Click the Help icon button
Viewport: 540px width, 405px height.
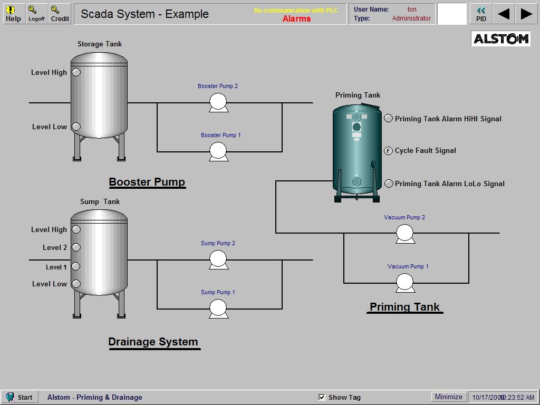(13, 14)
